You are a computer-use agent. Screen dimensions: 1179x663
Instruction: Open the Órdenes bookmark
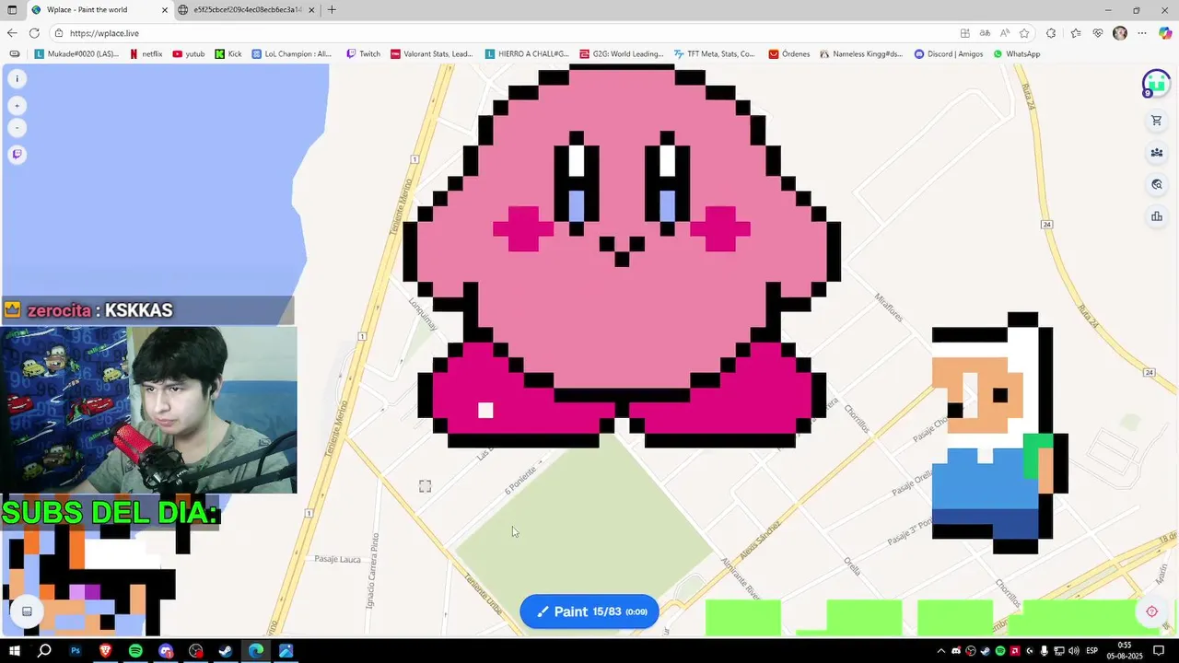click(x=789, y=54)
